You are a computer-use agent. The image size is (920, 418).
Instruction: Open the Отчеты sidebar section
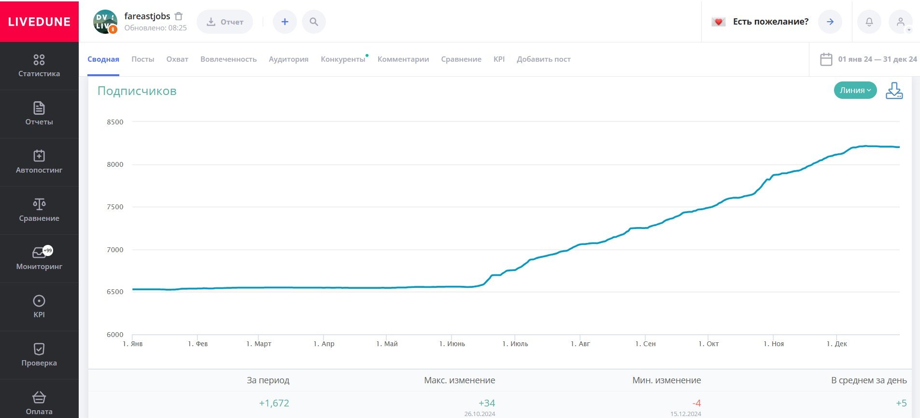click(39, 114)
